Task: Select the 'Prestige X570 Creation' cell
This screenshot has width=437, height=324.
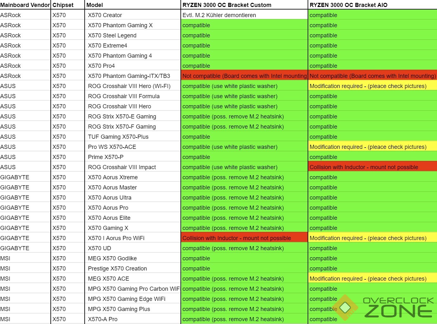Action: pyautogui.click(x=133, y=268)
